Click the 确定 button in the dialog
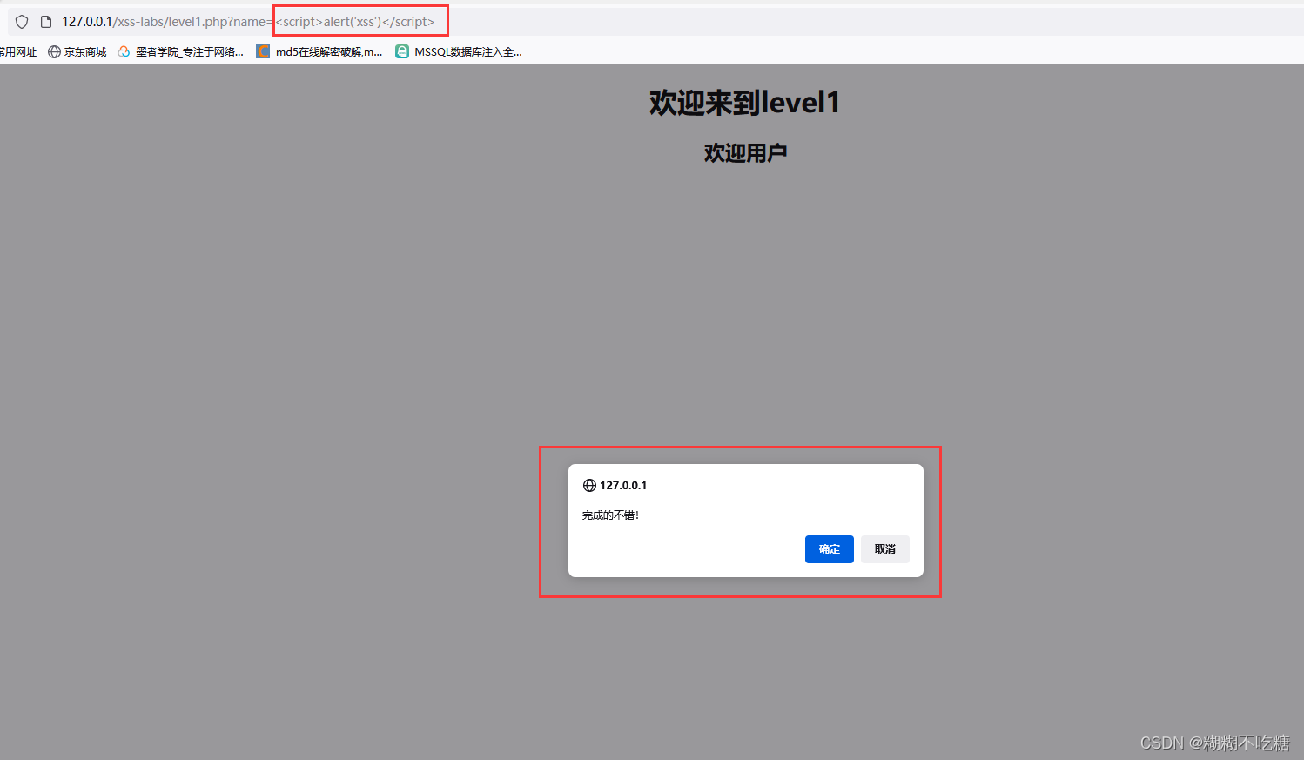The width and height of the screenshot is (1304, 760). point(830,549)
